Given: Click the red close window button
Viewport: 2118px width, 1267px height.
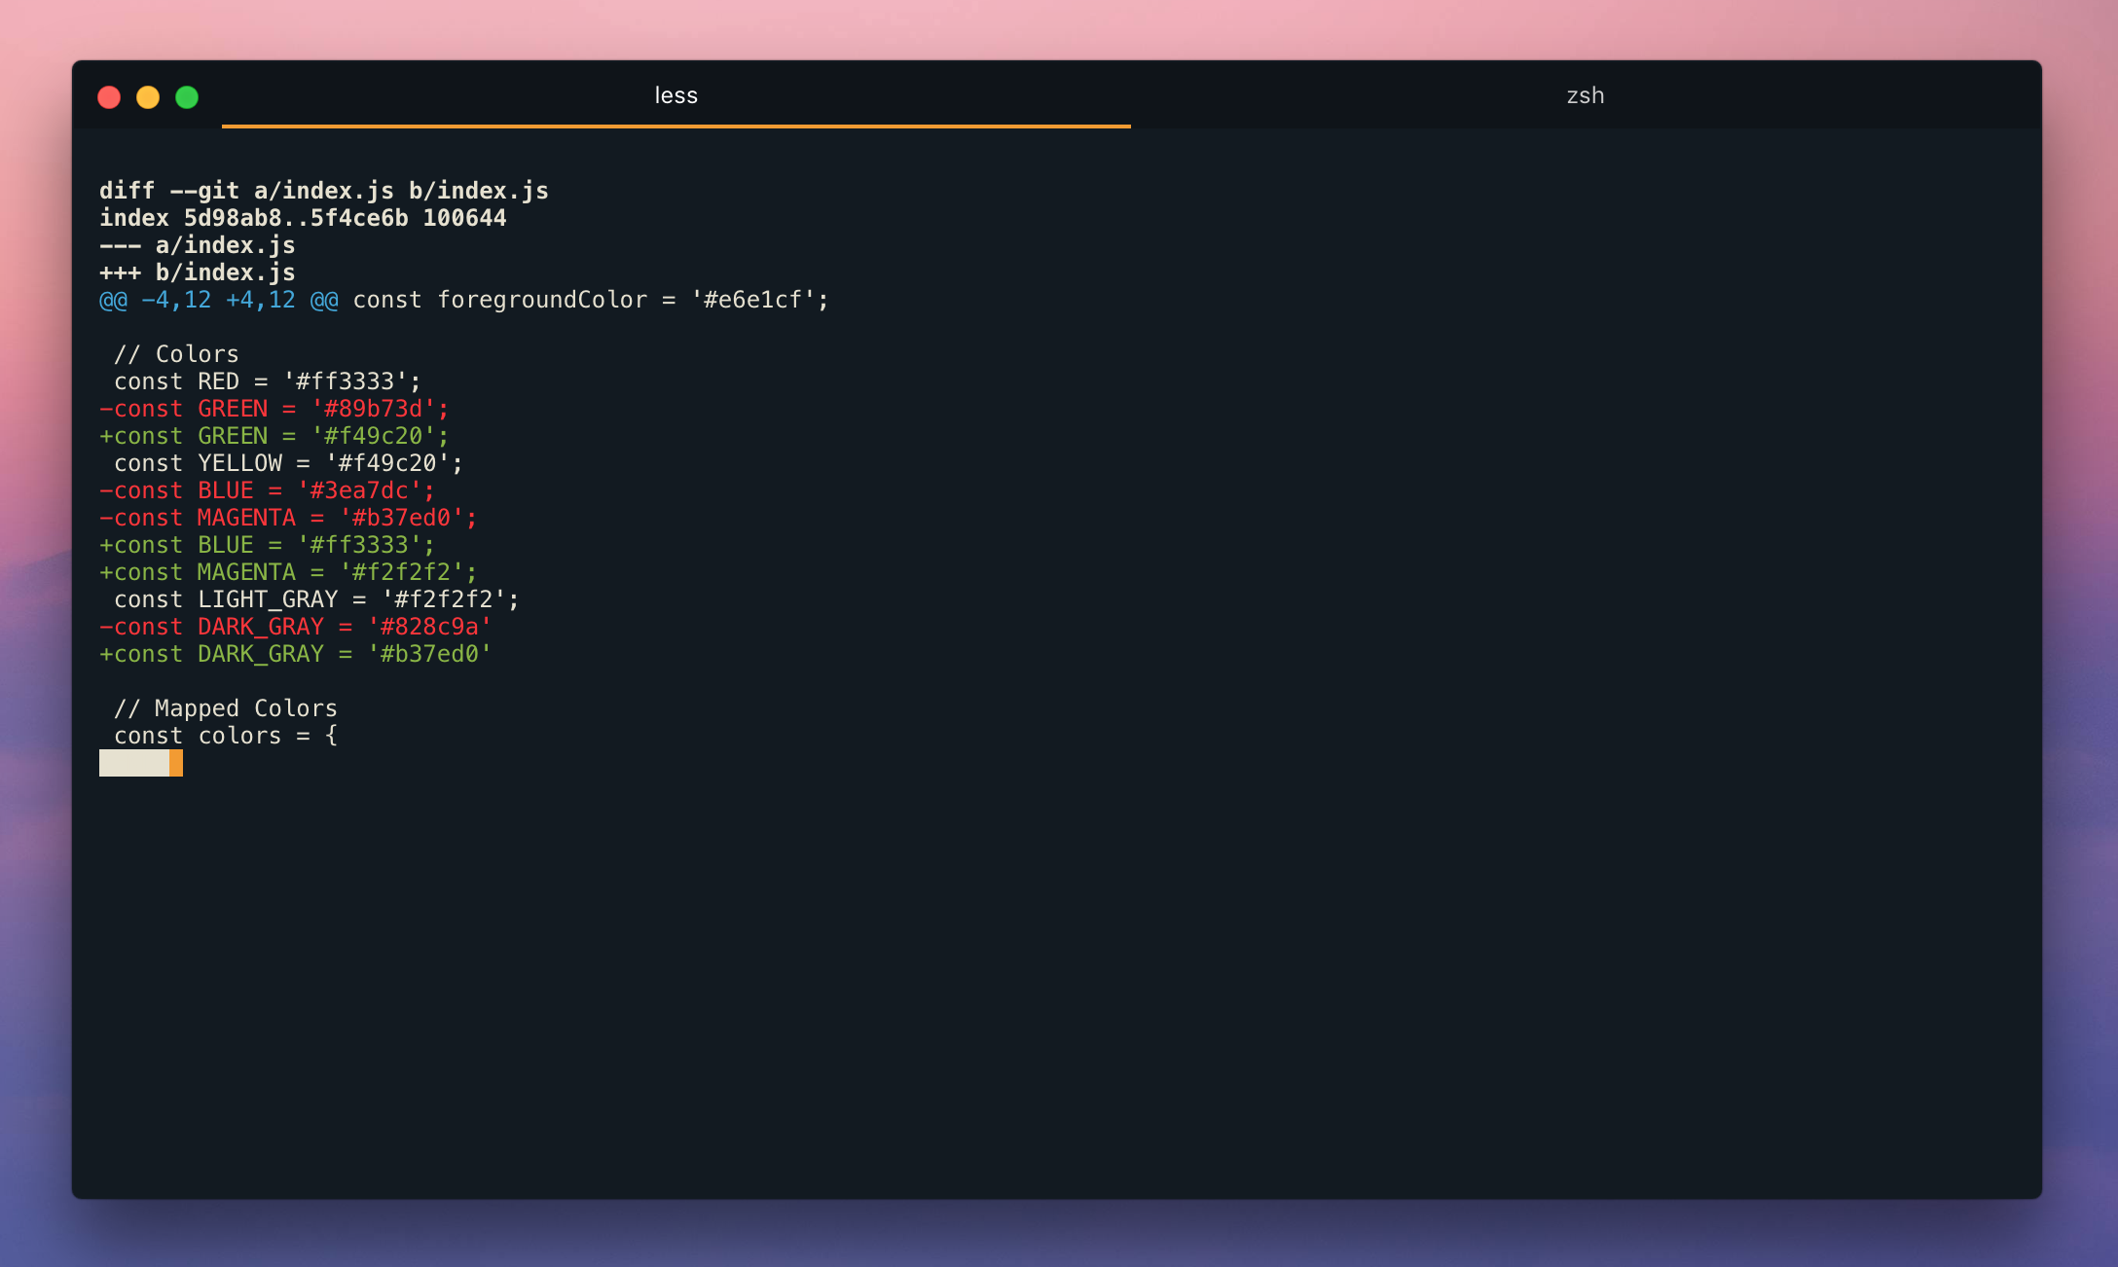Looking at the screenshot, I should point(109,97).
